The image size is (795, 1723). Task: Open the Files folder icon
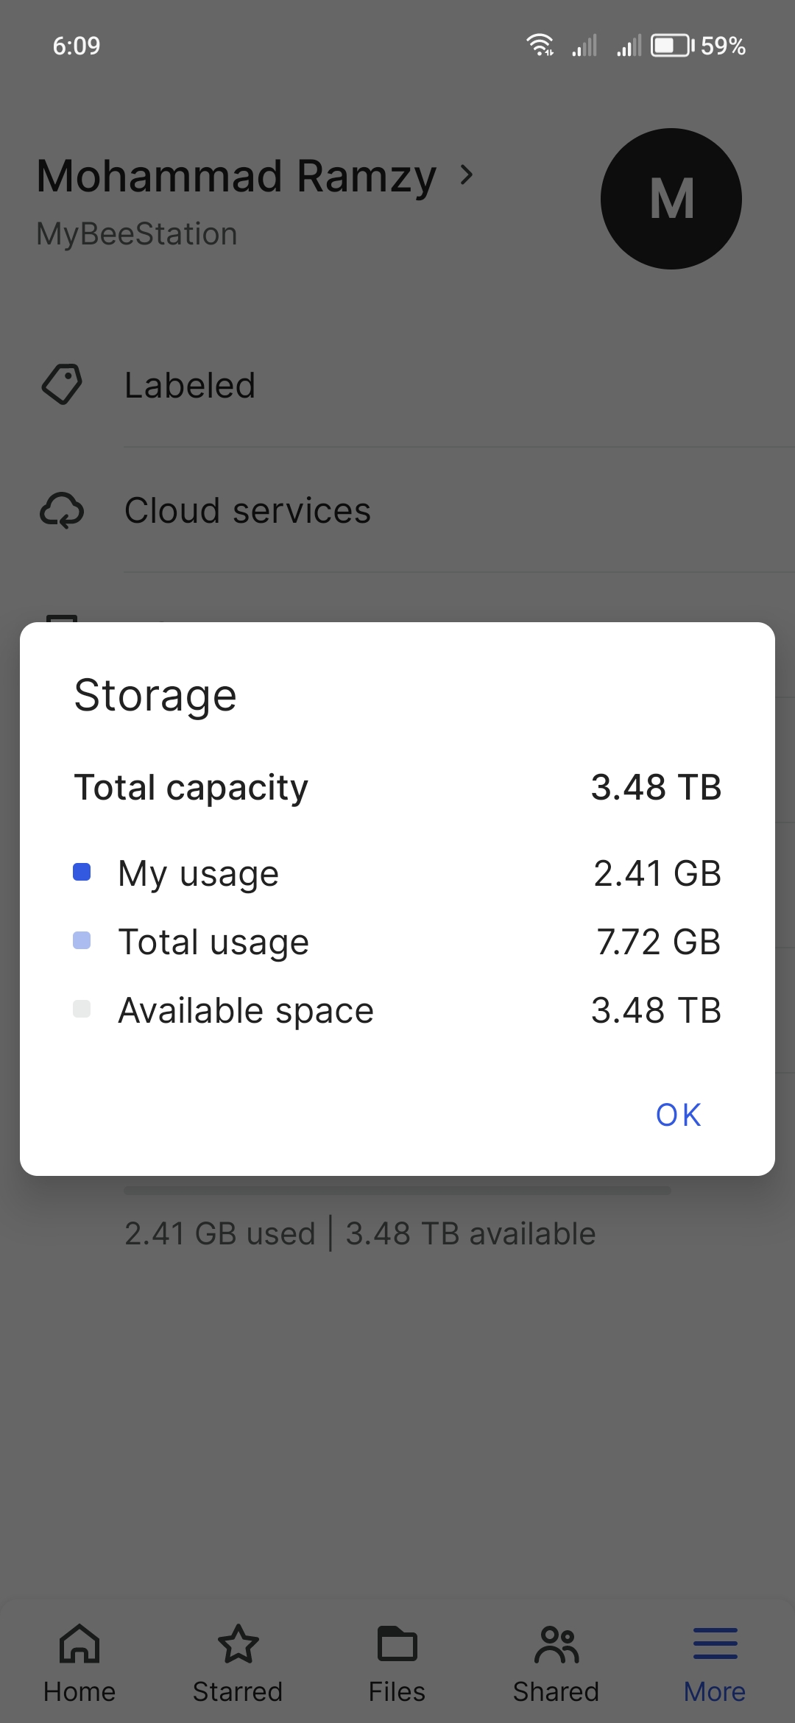pyautogui.click(x=397, y=1643)
